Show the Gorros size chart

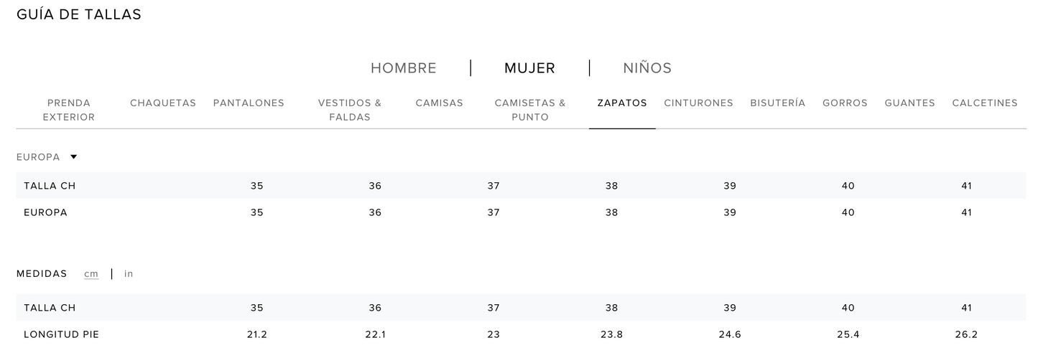pos(845,103)
